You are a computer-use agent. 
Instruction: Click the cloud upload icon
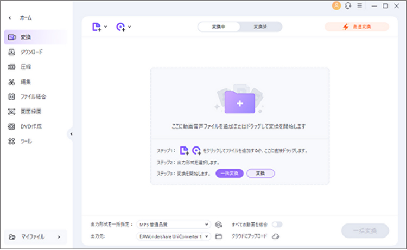tap(276, 236)
